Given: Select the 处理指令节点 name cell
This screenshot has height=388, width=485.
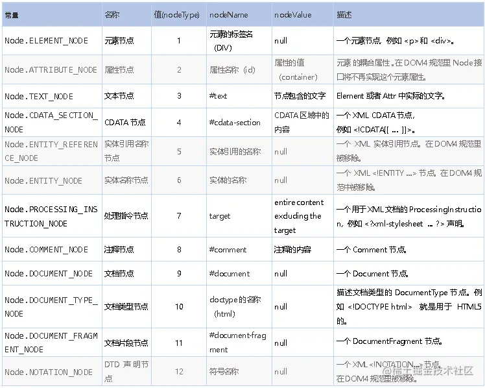Looking at the screenshot, I should (x=127, y=216).
